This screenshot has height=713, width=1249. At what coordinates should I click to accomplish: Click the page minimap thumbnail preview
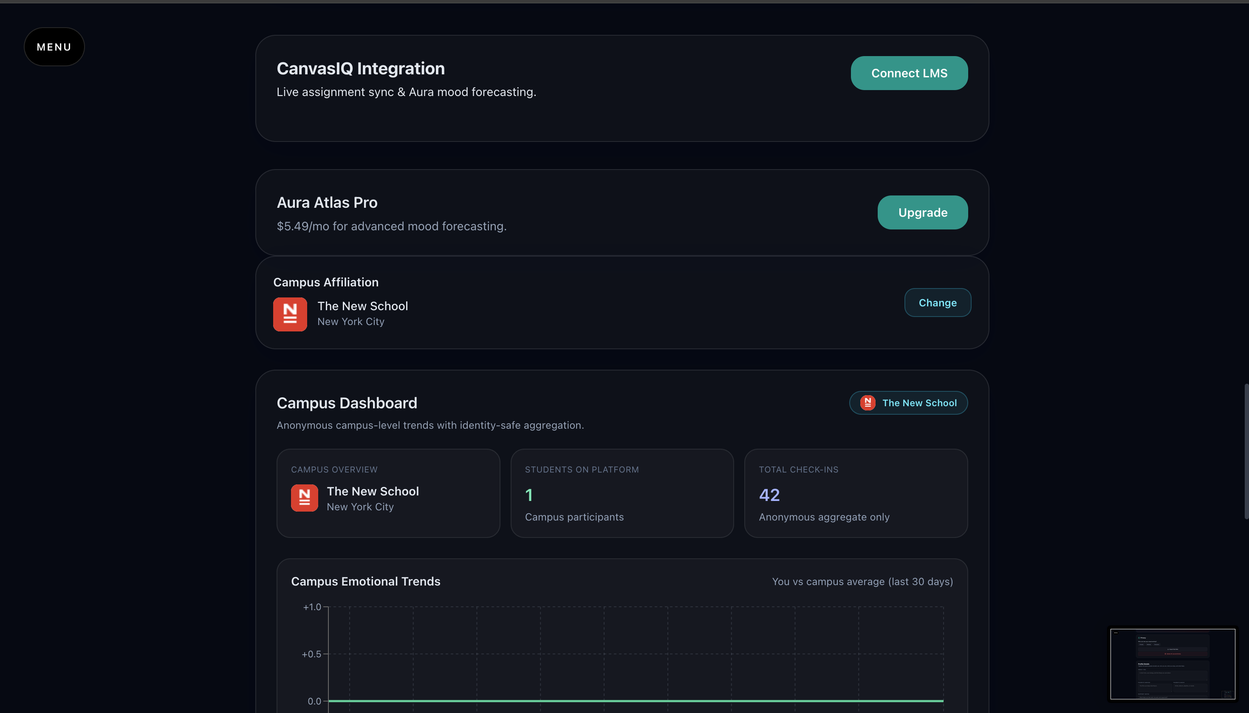click(x=1172, y=664)
